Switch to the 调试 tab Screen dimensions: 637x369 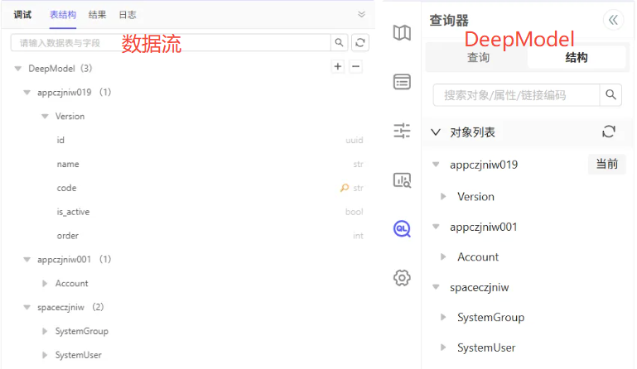[22, 15]
